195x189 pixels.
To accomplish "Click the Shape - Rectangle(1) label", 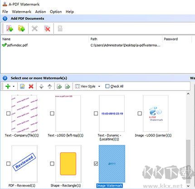I will 66,185.
